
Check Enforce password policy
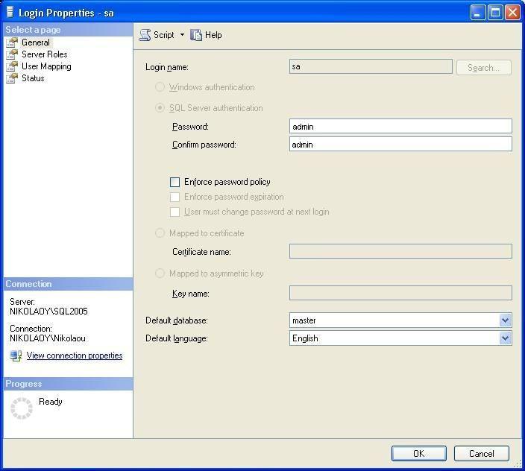tap(175, 182)
